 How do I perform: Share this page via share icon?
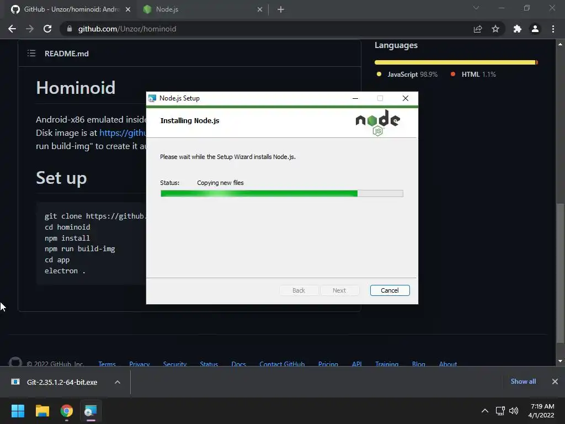[478, 29]
